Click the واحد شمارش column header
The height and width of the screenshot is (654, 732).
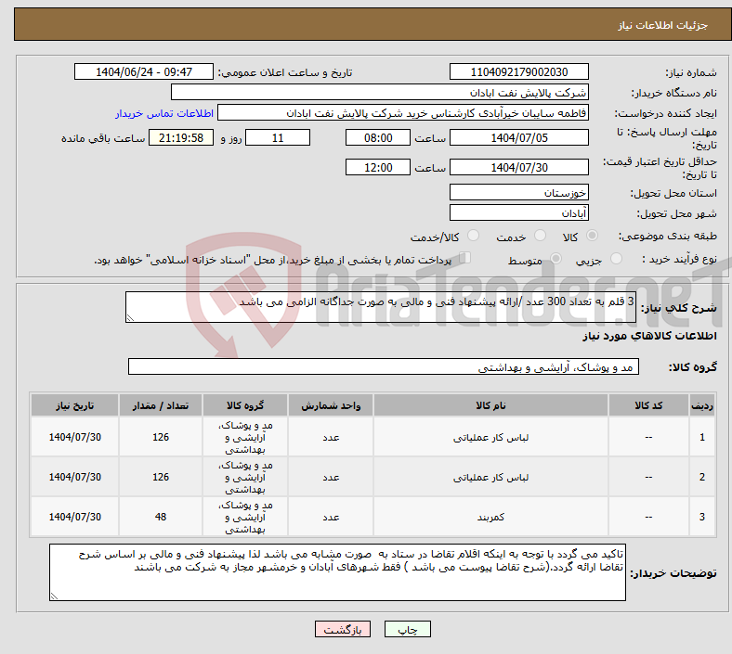pos(331,405)
